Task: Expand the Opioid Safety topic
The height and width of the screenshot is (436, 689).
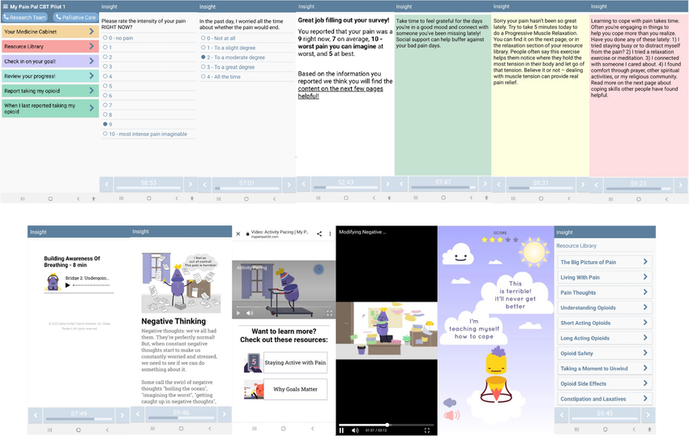Action: click(x=604, y=353)
